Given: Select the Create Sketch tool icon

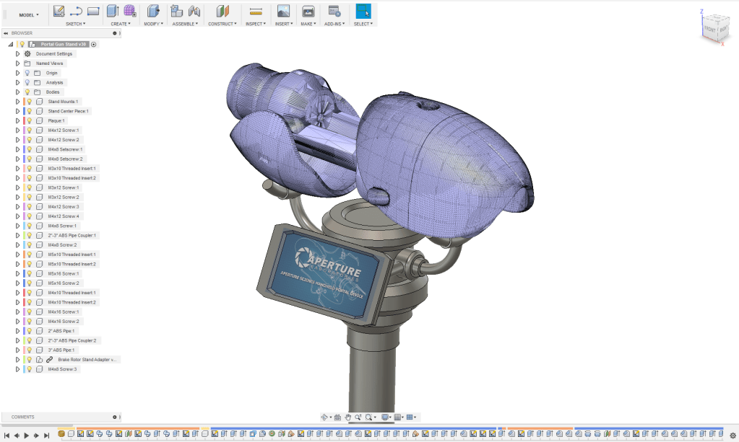Looking at the screenshot, I should coord(59,11).
